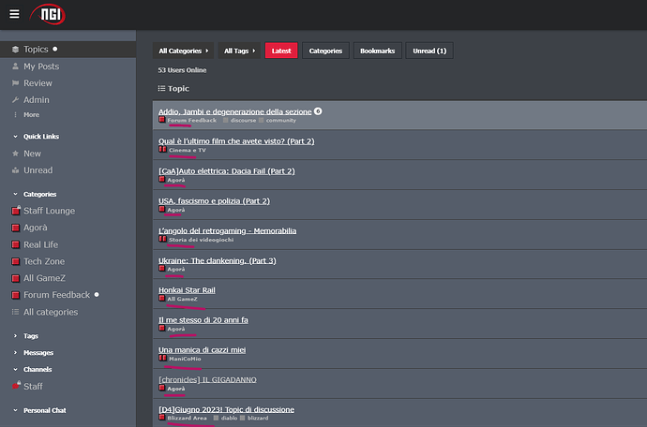Screen dimensions: 647x427
Task: Click the My Posts person icon
Action: 15,66
